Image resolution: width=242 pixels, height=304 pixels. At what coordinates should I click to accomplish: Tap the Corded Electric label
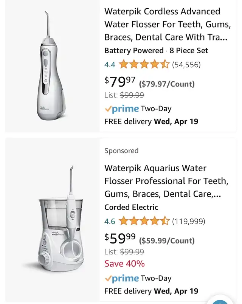(131, 207)
